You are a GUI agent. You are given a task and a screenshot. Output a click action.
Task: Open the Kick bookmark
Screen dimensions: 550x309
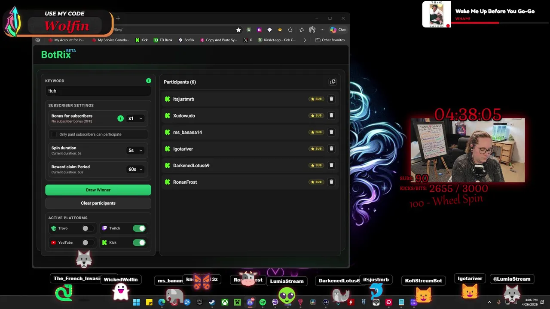pyautogui.click(x=141, y=40)
